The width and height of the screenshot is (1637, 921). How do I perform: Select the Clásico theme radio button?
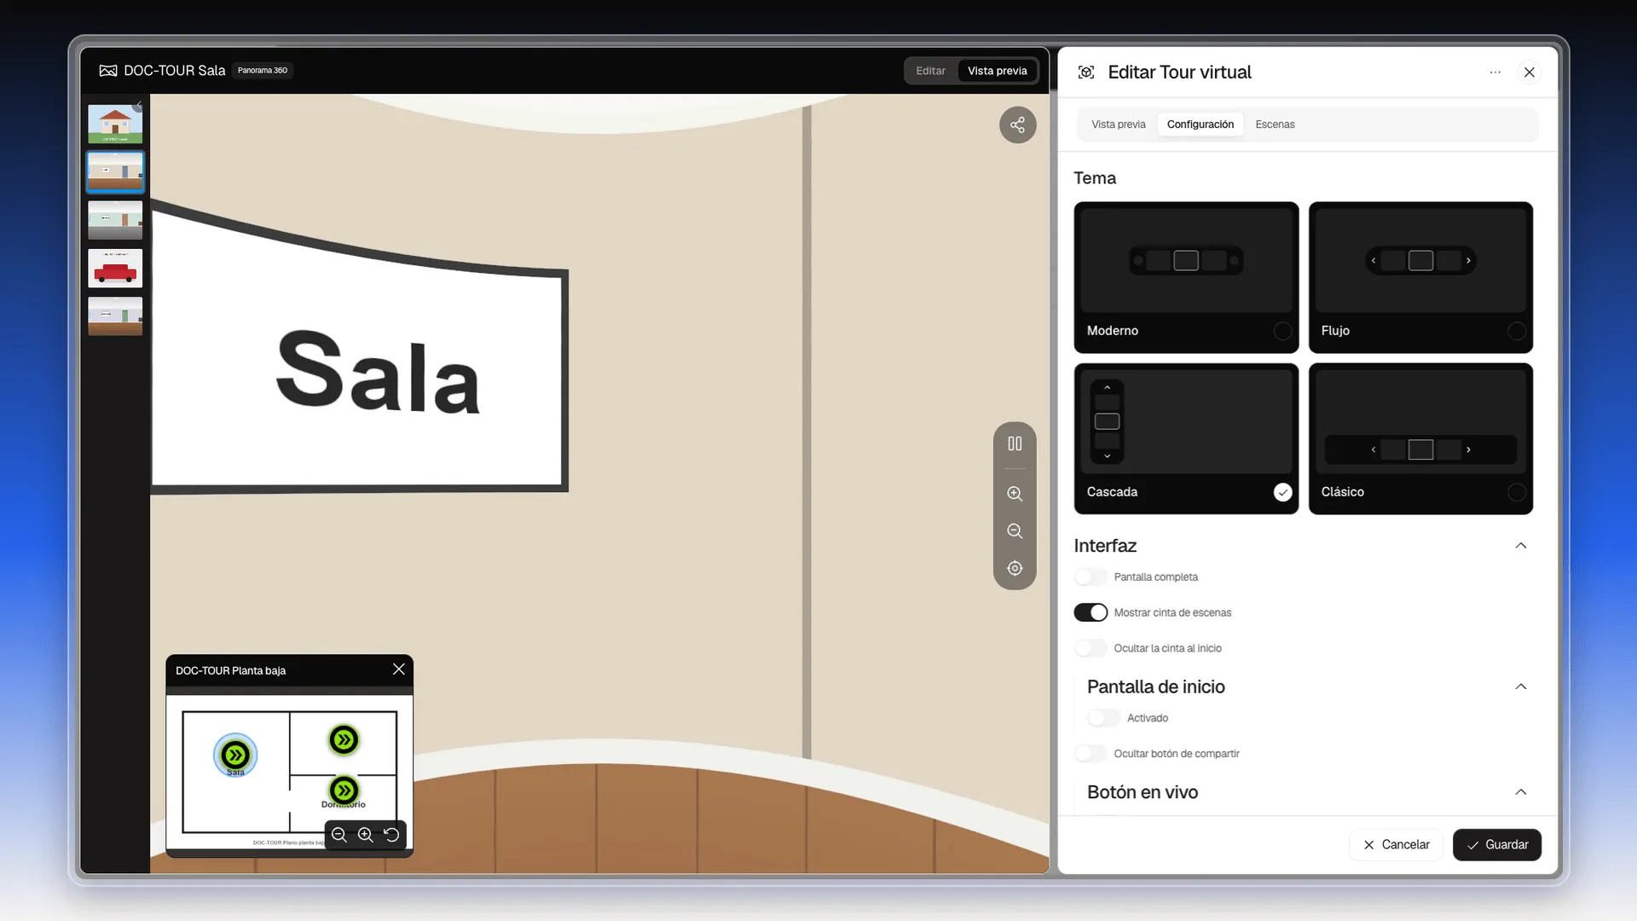pyautogui.click(x=1517, y=492)
